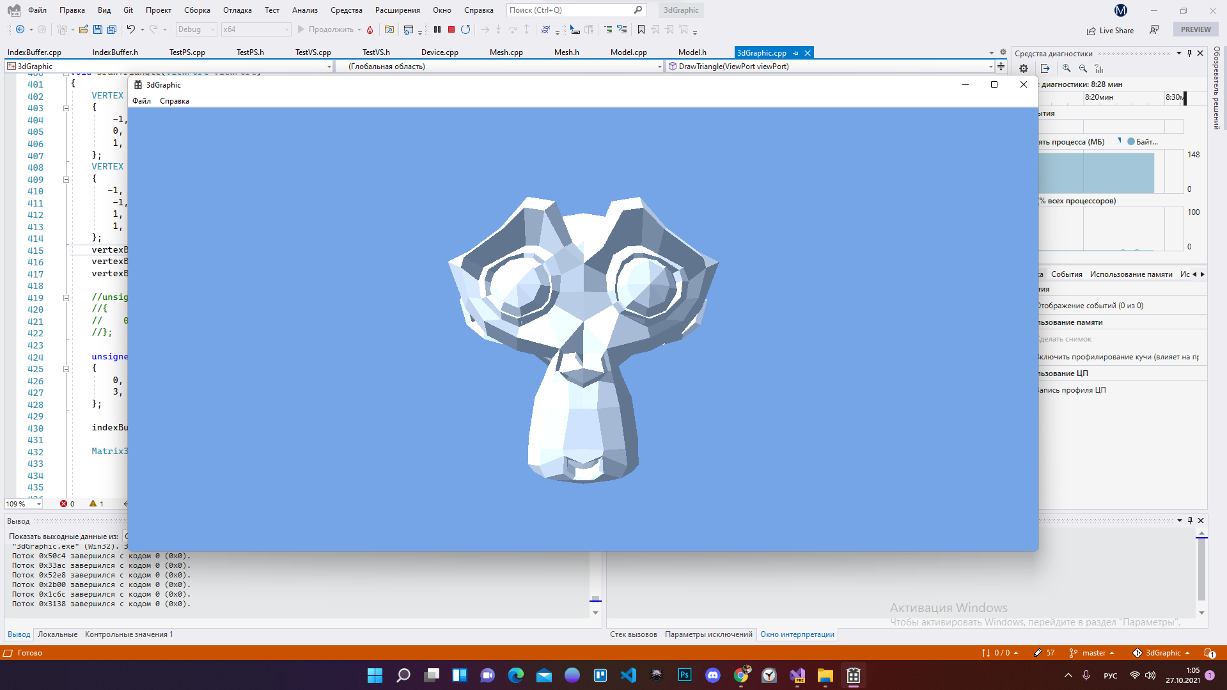Toggle a bookmark on current line

(x=641, y=29)
